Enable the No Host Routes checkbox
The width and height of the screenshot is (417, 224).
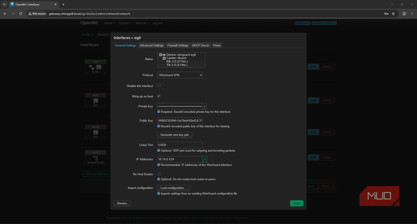159,174
